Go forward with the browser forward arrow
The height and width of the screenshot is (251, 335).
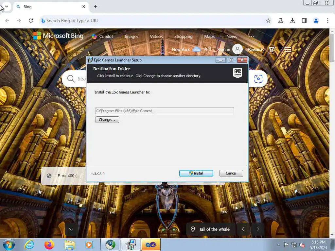19,21
